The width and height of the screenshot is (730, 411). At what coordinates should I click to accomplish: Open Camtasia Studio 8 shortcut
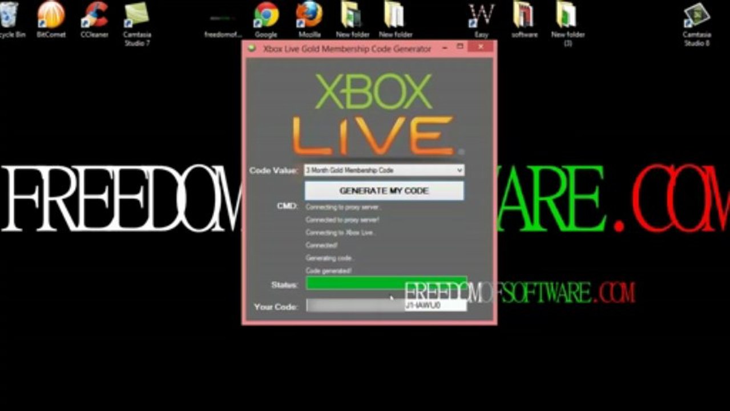click(x=696, y=23)
